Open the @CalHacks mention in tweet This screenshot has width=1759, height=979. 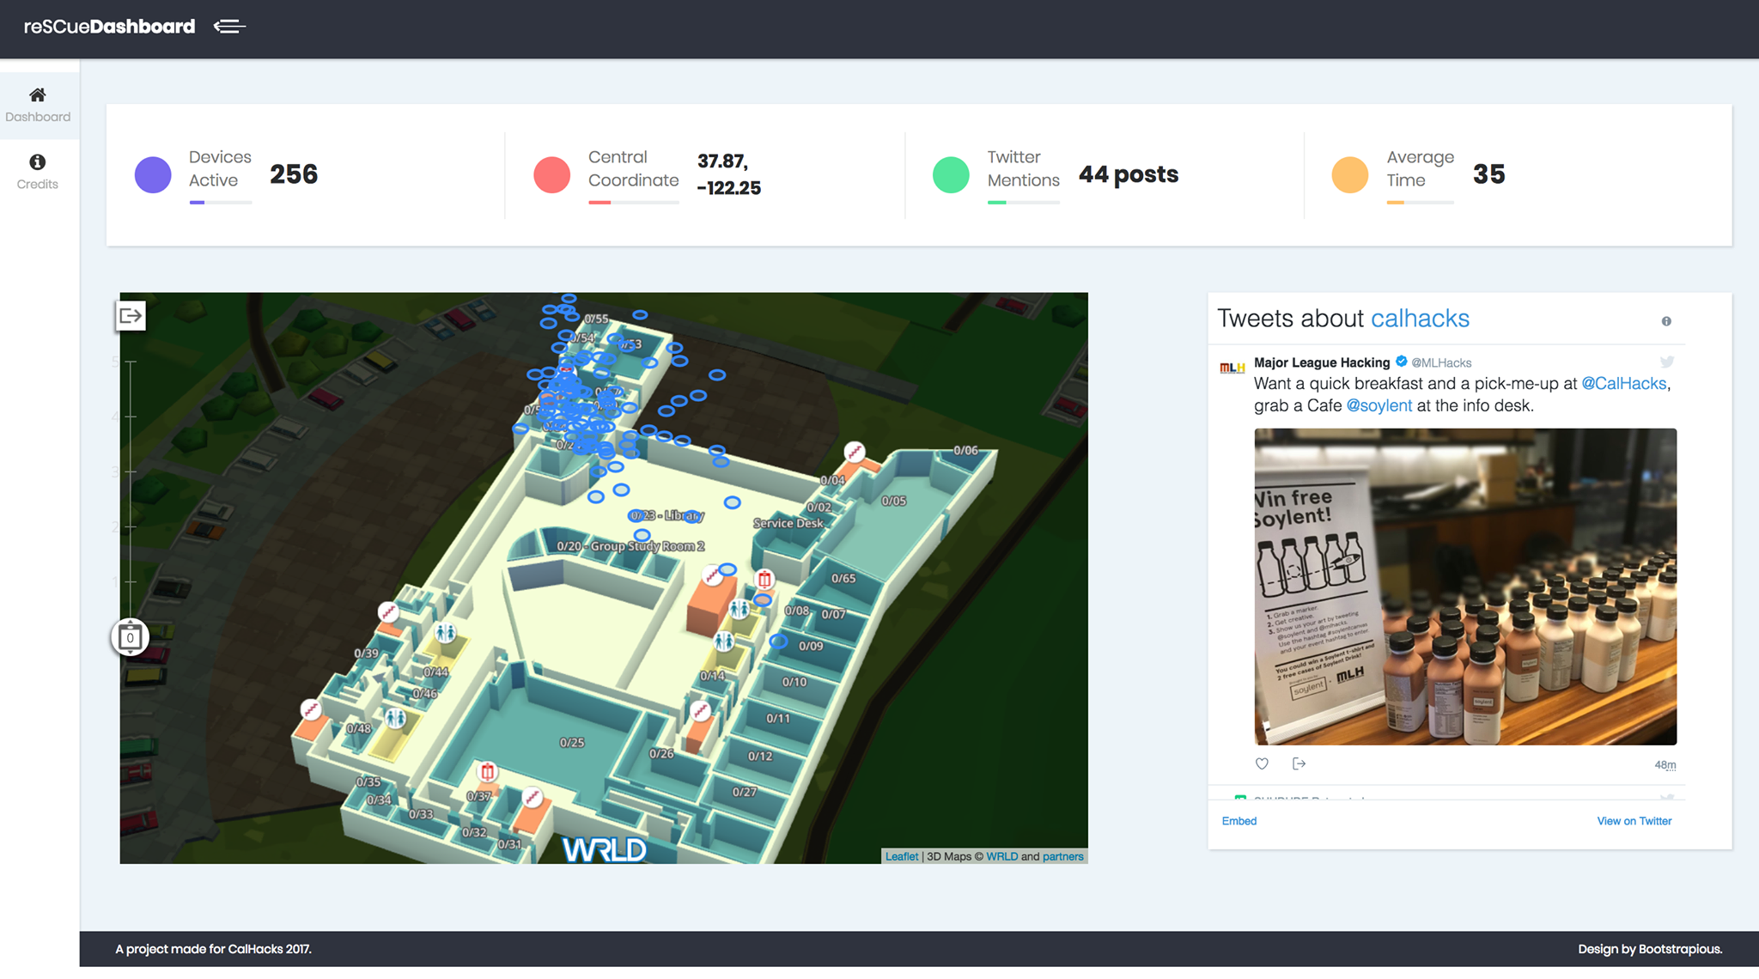click(x=1623, y=383)
